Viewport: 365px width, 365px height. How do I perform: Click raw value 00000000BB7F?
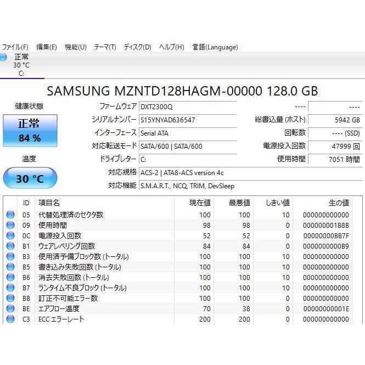pos(326,236)
